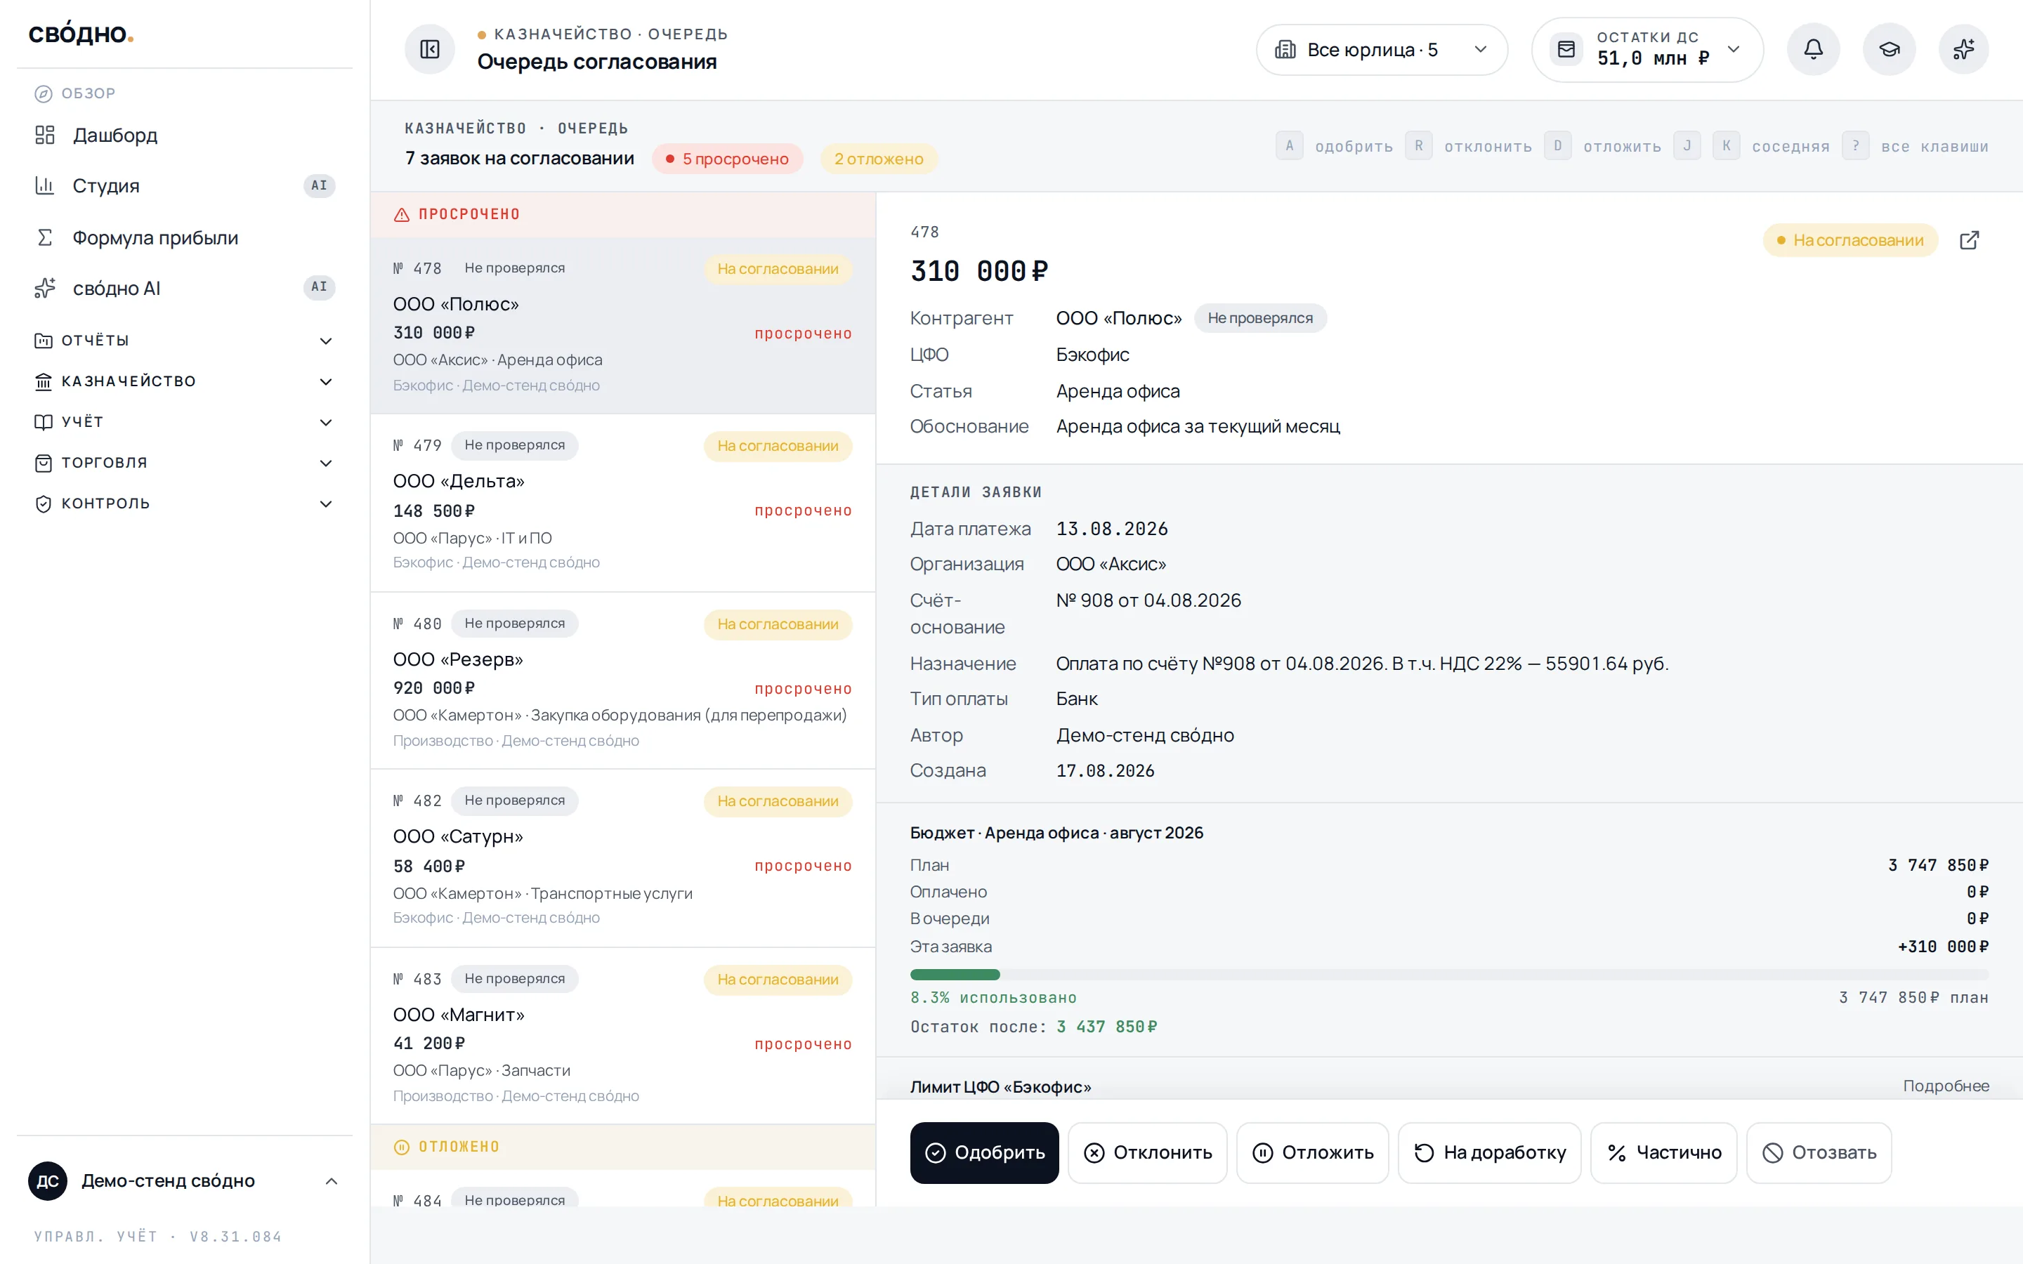Open Дашборд from sidebar

coord(184,136)
